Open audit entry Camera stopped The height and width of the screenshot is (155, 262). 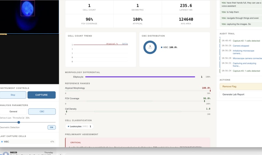(x=241, y=46)
